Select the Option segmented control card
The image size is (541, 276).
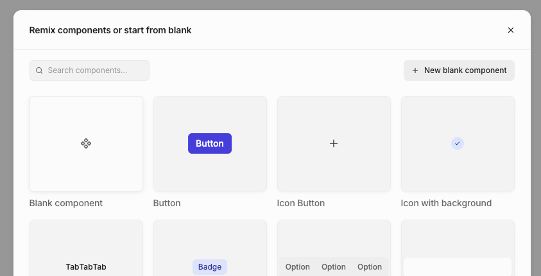334,248
